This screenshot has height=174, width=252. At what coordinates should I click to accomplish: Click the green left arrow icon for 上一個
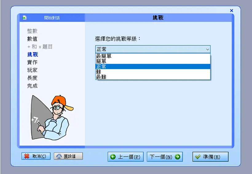(x=113, y=157)
